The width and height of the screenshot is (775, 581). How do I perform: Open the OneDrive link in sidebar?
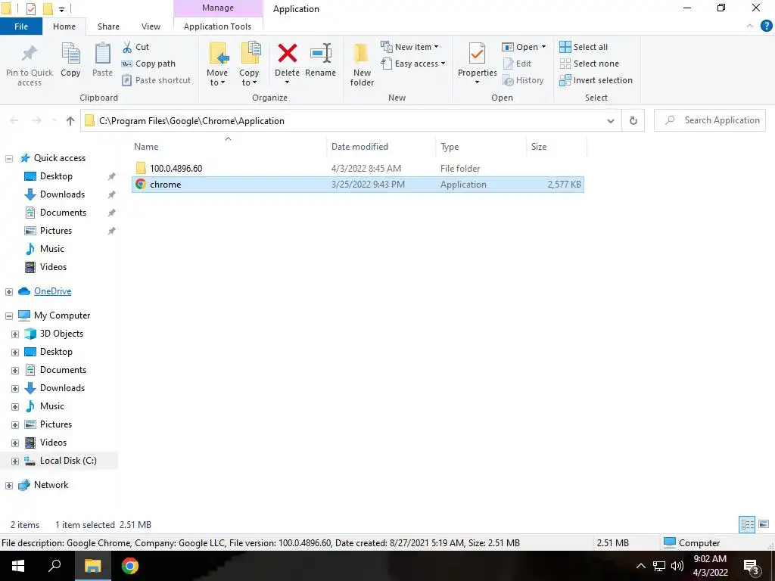click(x=52, y=291)
